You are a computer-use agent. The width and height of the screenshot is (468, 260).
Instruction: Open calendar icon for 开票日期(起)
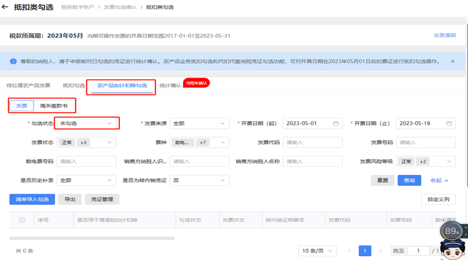[336, 123]
